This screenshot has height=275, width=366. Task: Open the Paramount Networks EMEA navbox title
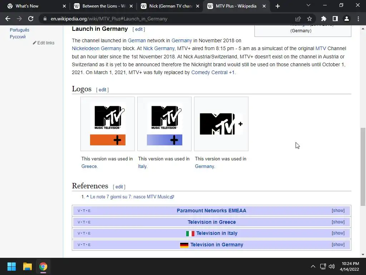pyautogui.click(x=212, y=211)
